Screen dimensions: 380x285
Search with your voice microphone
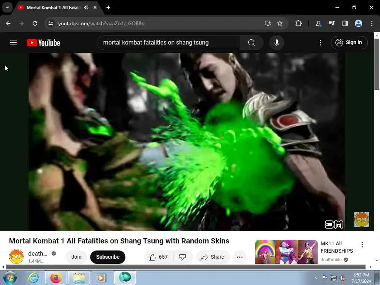[x=277, y=43]
